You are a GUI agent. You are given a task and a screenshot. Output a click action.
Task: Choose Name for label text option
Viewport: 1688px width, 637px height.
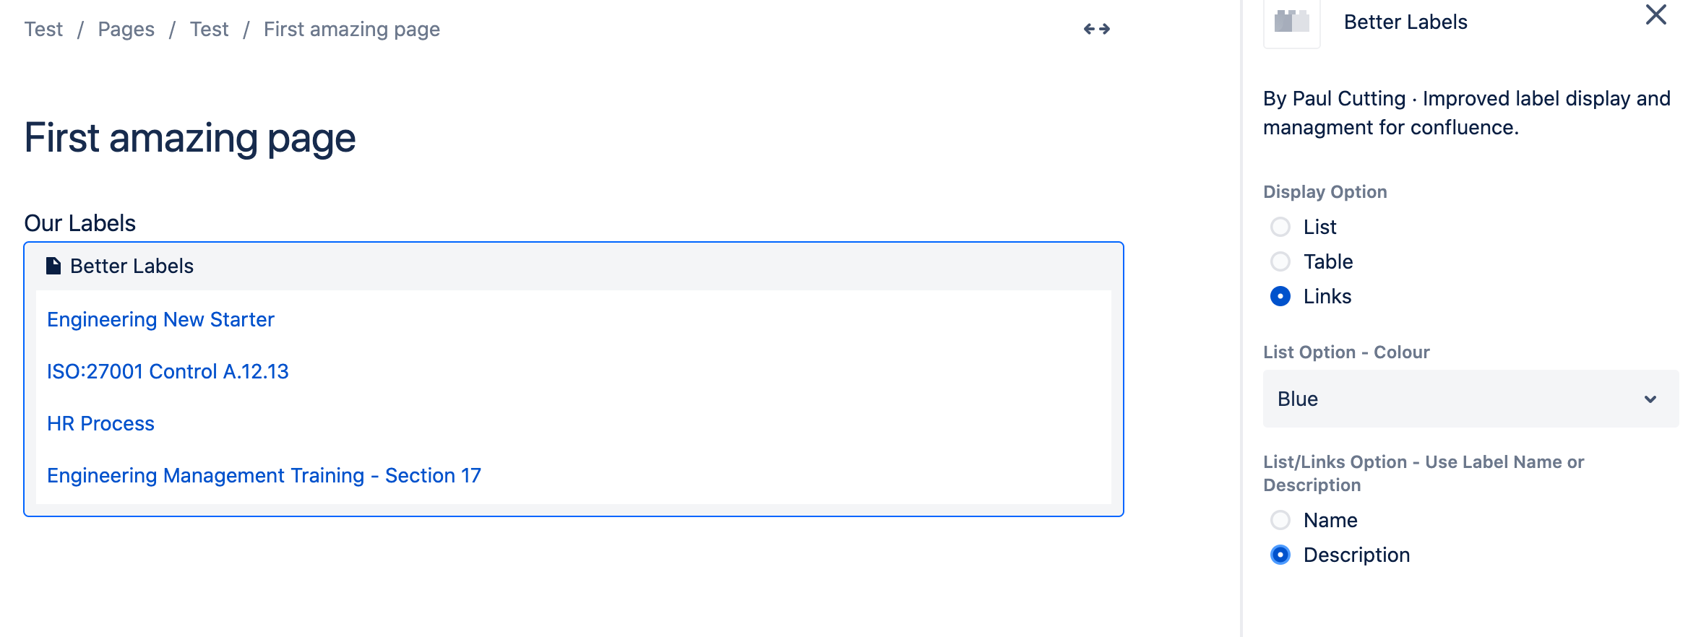click(1280, 520)
